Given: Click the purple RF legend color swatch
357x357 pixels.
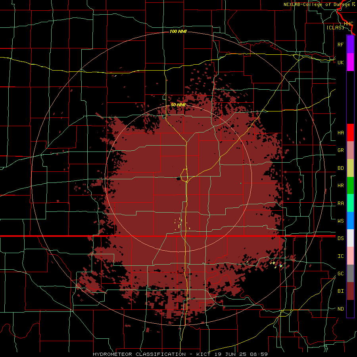Looking at the screenshot, I should (350, 44).
